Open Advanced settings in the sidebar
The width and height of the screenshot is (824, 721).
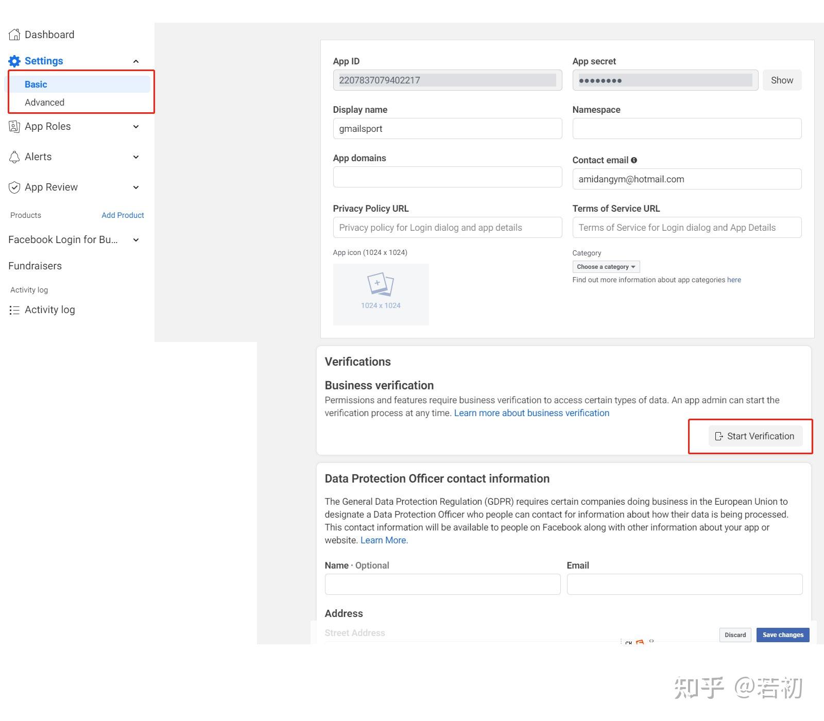coord(45,102)
